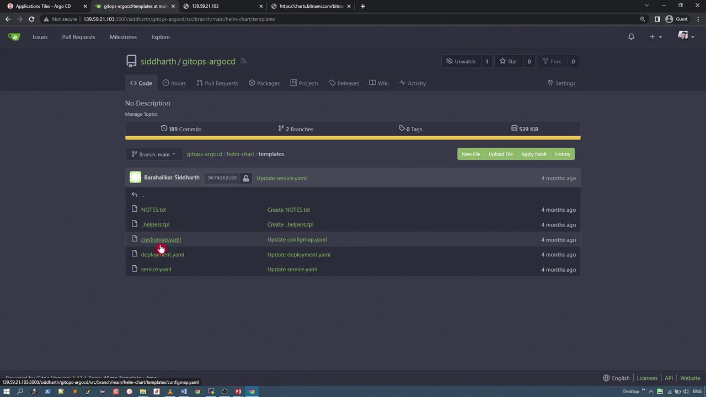Click the user avatar for Barahalikar Siddharth
The image size is (706, 397).
point(135,178)
